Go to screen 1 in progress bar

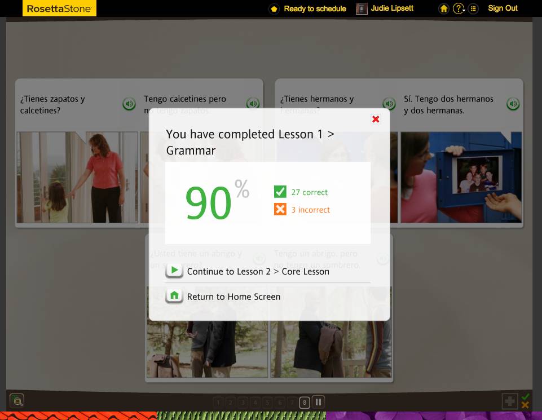coord(218,402)
